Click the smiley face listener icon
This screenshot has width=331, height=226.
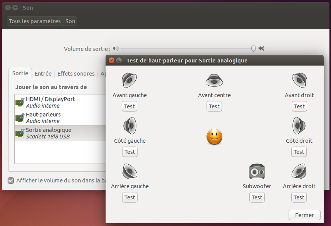tap(214, 137)
